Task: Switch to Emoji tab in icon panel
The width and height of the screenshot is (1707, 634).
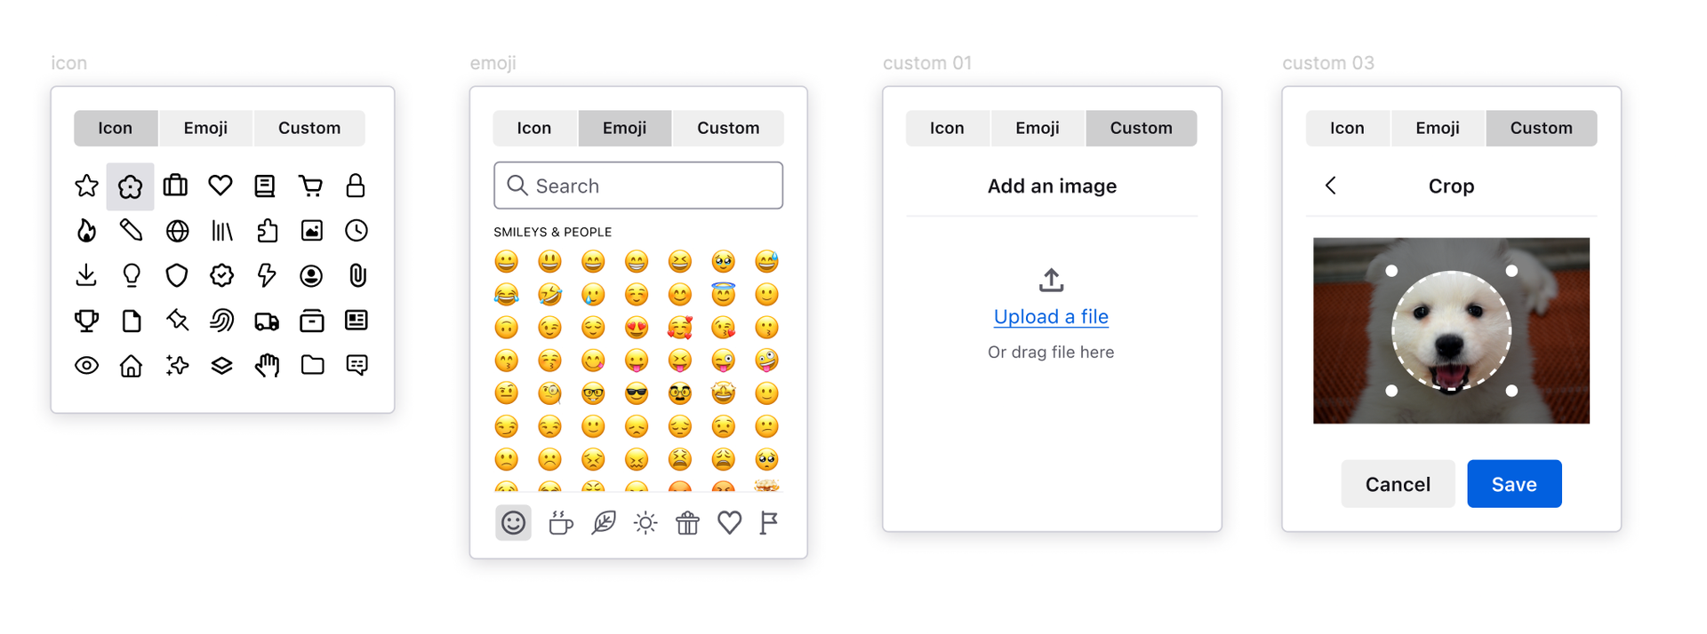Action: click(205, 128)
